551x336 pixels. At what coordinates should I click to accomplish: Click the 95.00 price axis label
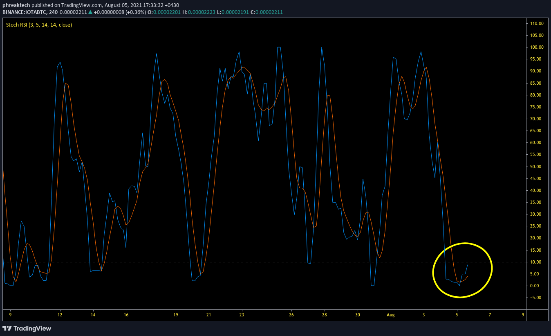coord(536,59)
